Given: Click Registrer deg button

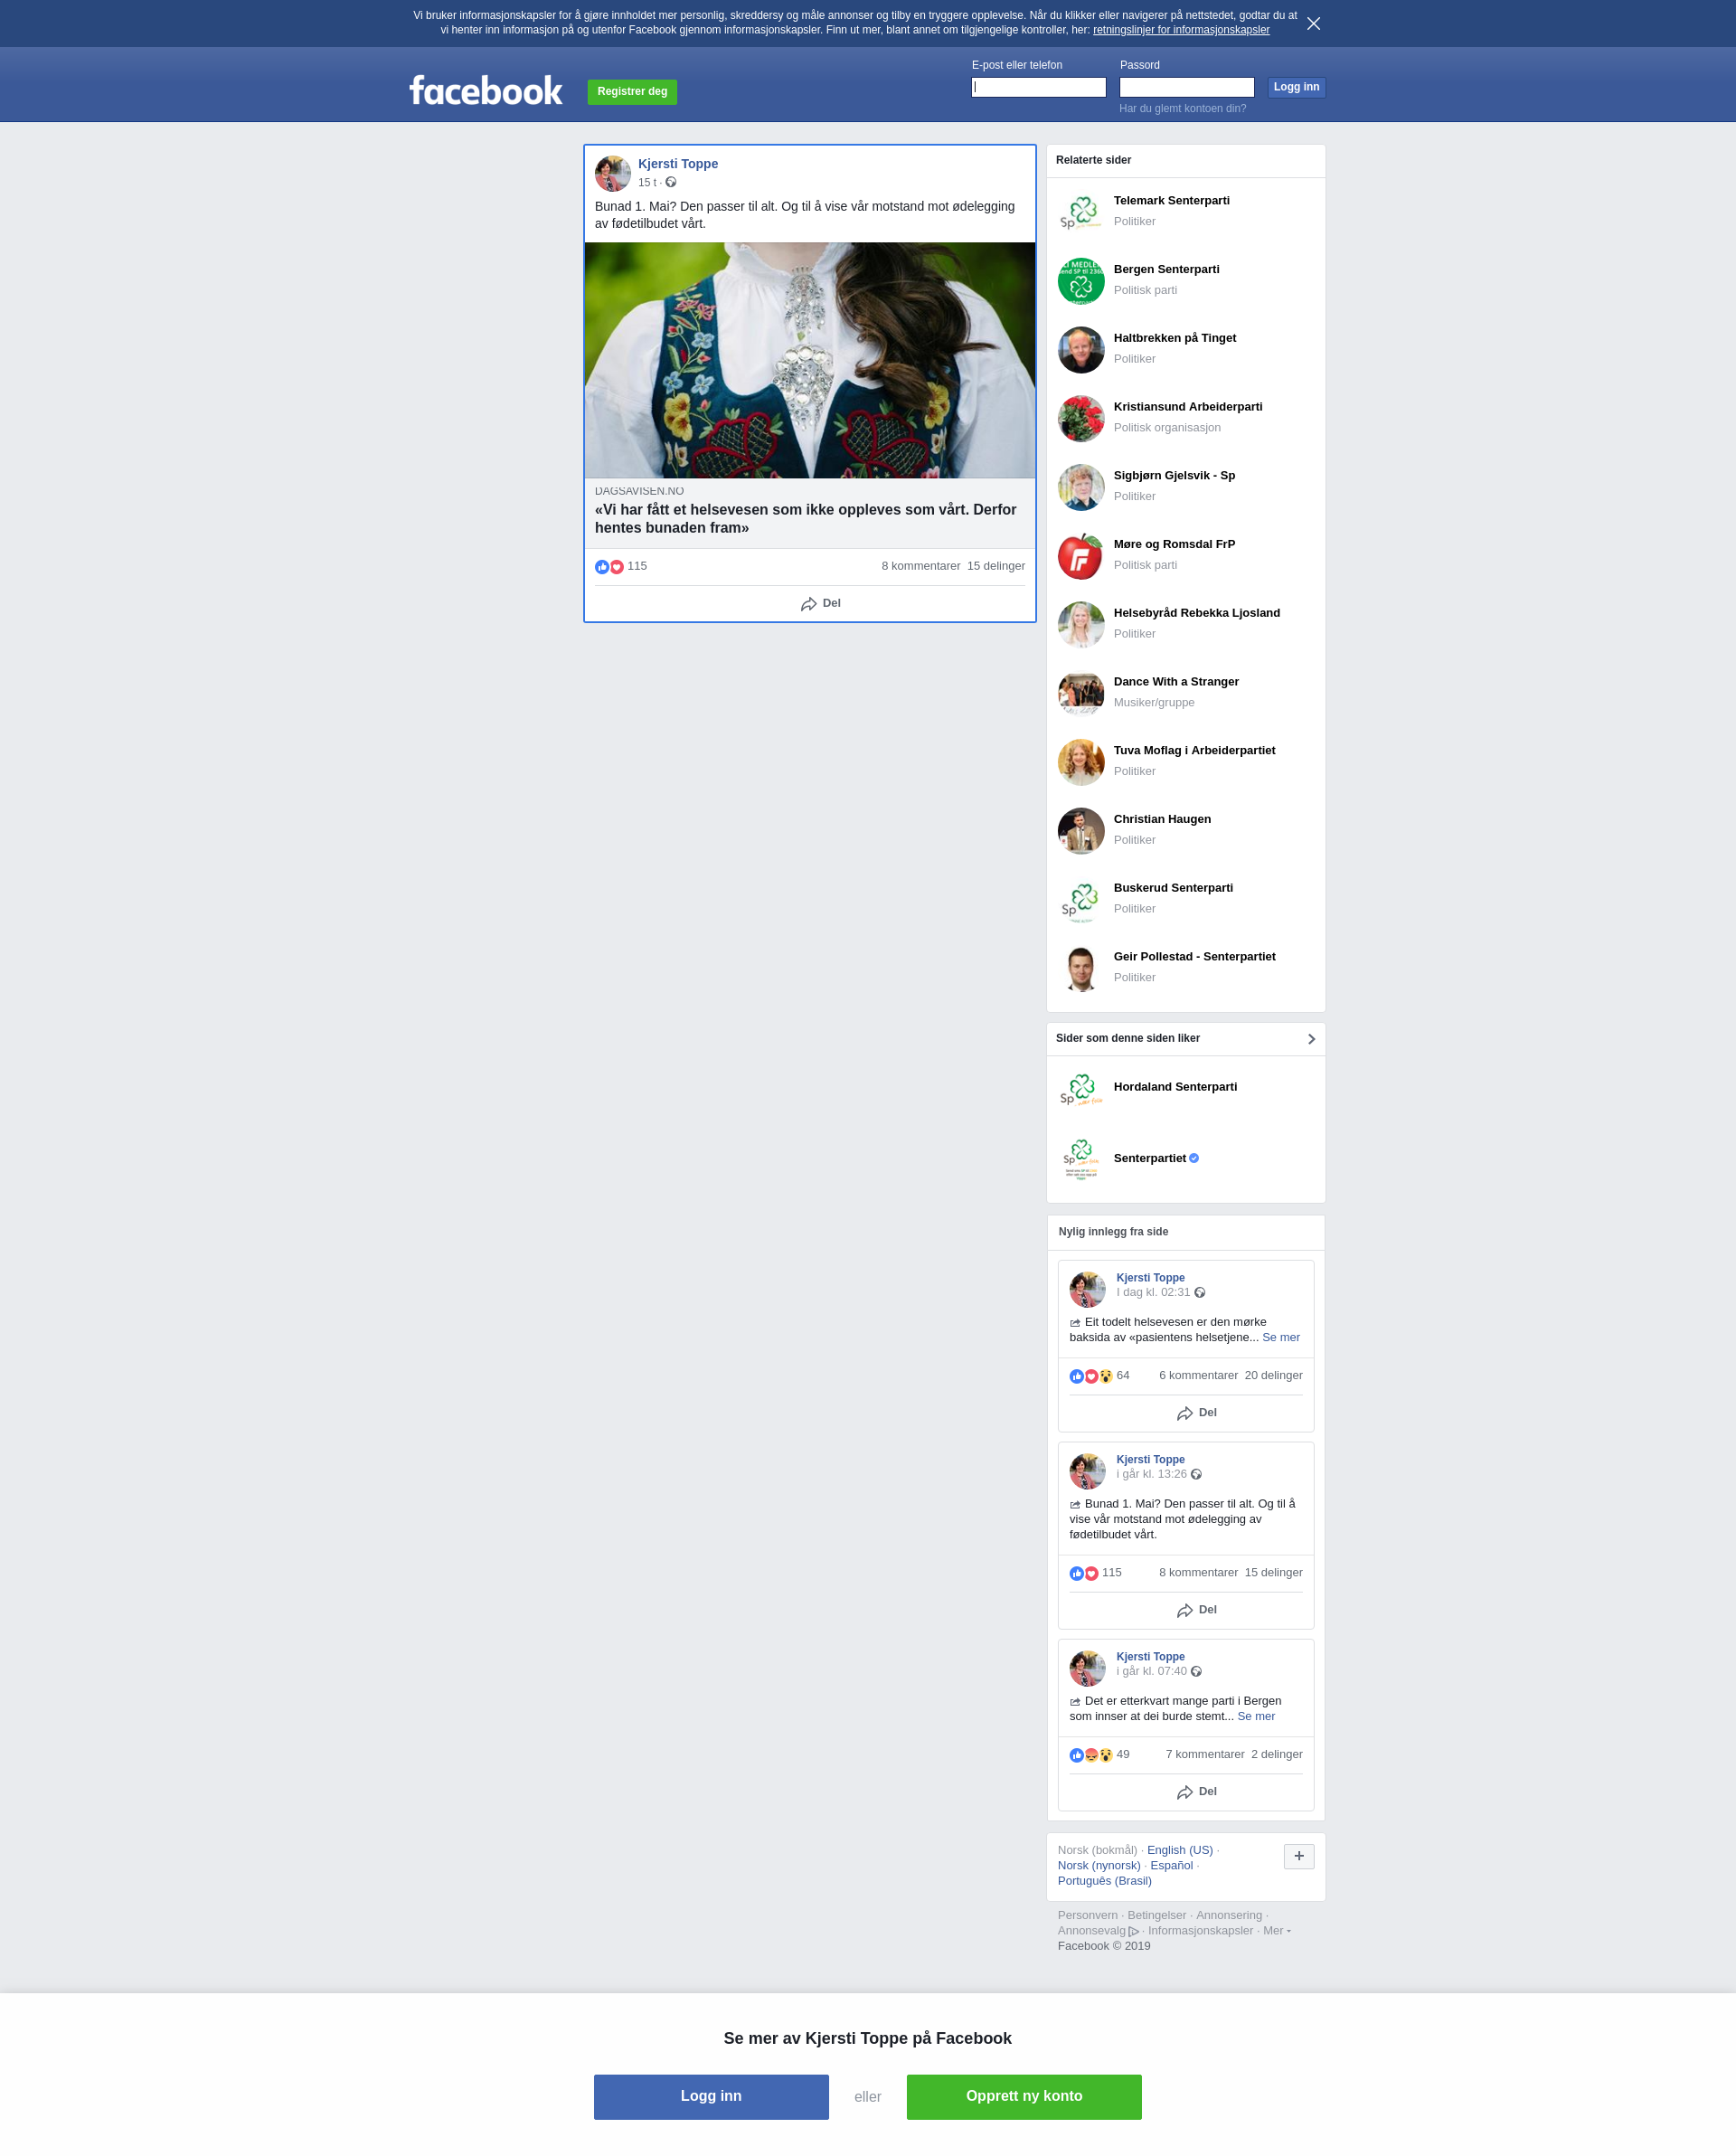Looking at the screenshot, I should (632, 92).
